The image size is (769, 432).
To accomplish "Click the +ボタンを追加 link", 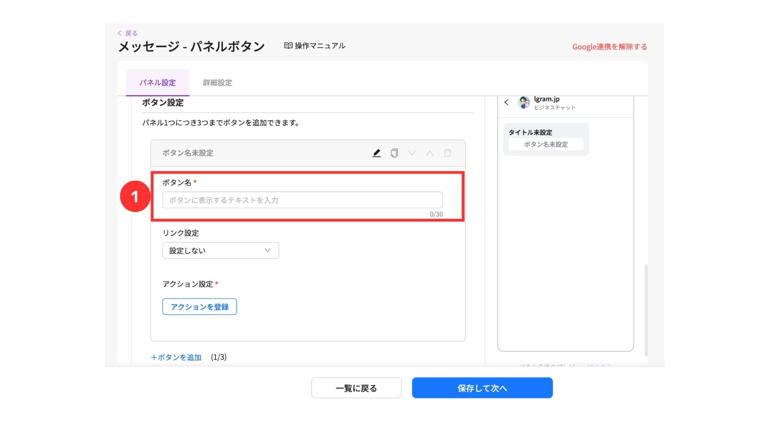I will (x=176, y=357).
